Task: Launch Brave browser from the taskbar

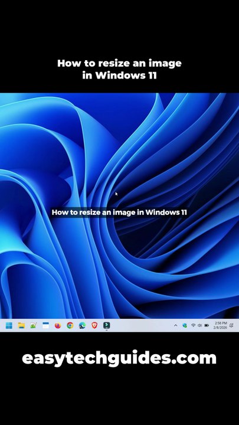Action: coord(94,325)
